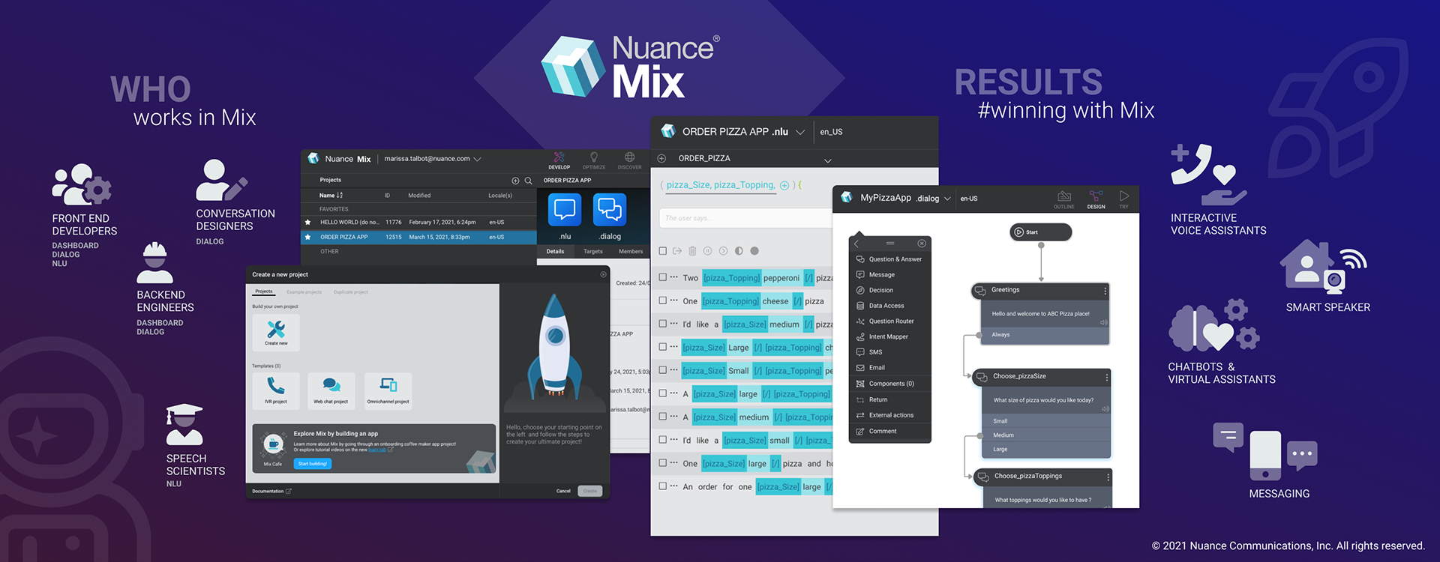
Task: Check the pizza_Size Large sample row
Action: click(x=662, y=347)
